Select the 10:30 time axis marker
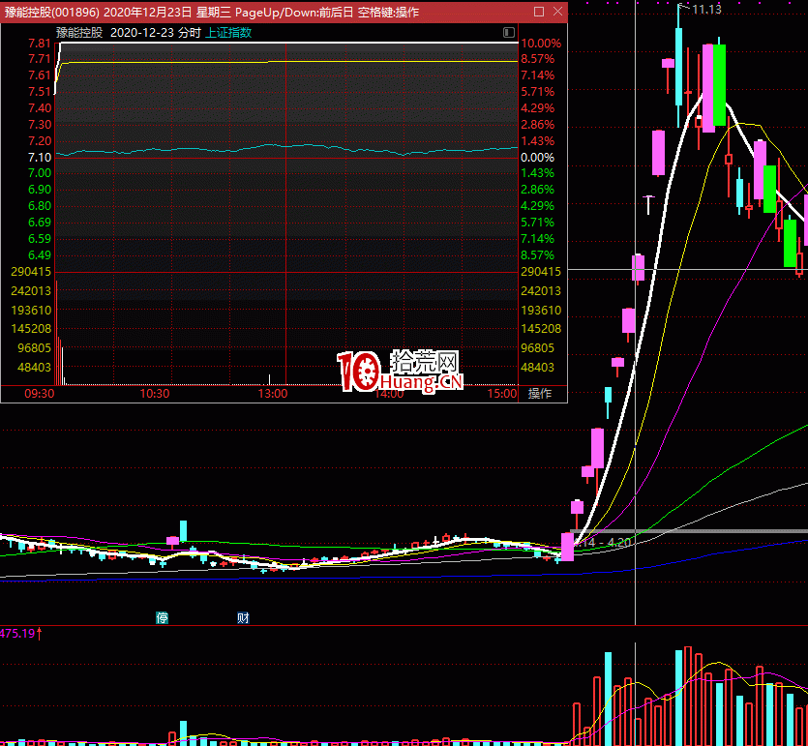The height and width of the screenshot is (746, 808). pyautogui.click(x=155, y=394)
